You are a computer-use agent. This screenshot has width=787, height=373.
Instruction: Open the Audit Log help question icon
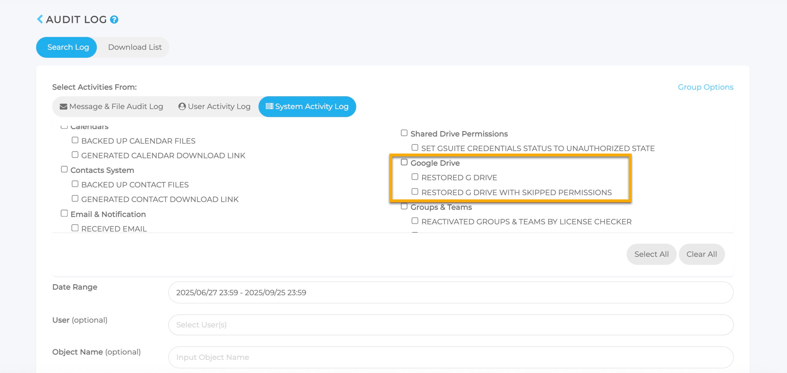pos(114,20)
